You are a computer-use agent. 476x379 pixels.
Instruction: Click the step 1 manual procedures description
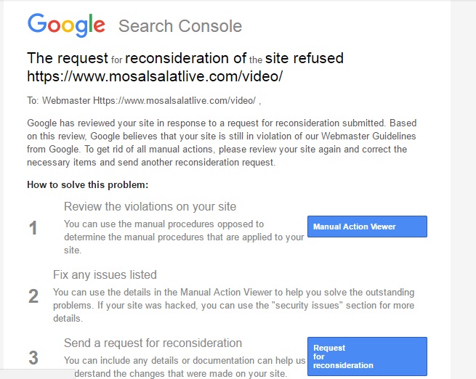tap(183, 237)
